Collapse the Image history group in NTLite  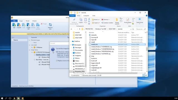30,50
